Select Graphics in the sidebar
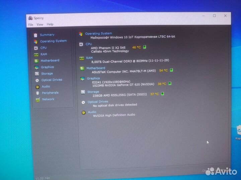 [x=47, y=67]
